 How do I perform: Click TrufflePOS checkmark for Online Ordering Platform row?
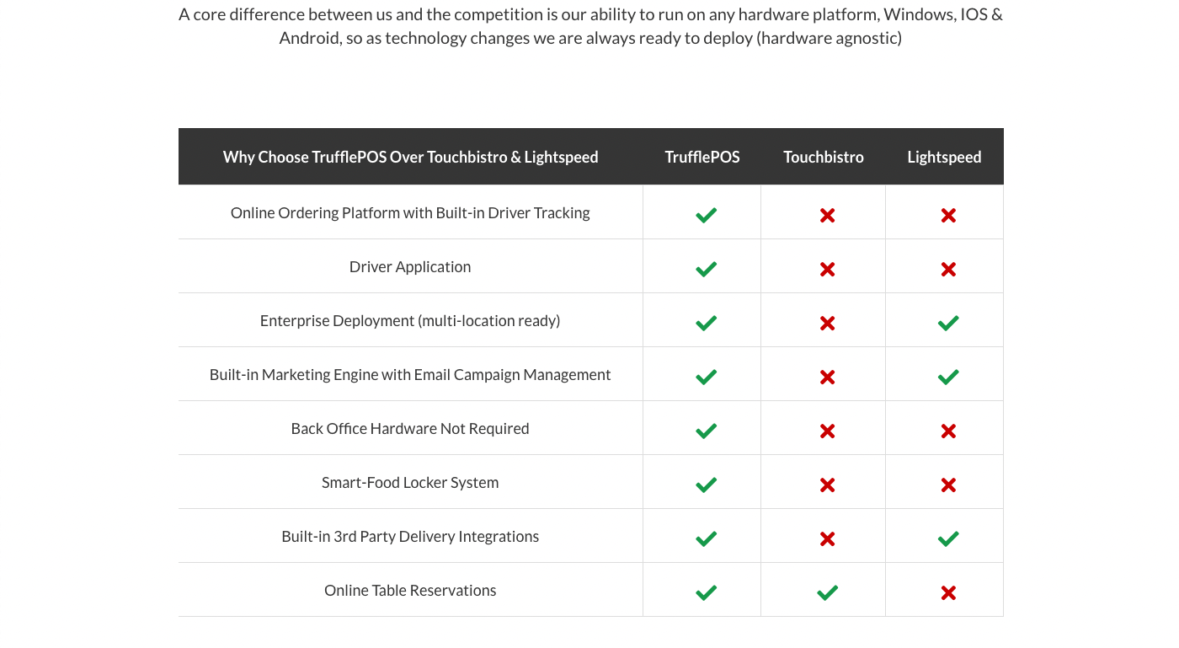click(706, 215)
